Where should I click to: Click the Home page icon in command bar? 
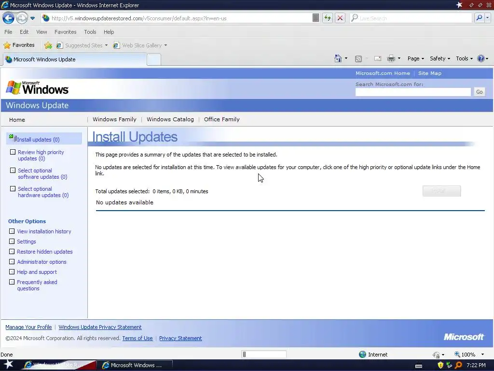(x=338, y=58)
